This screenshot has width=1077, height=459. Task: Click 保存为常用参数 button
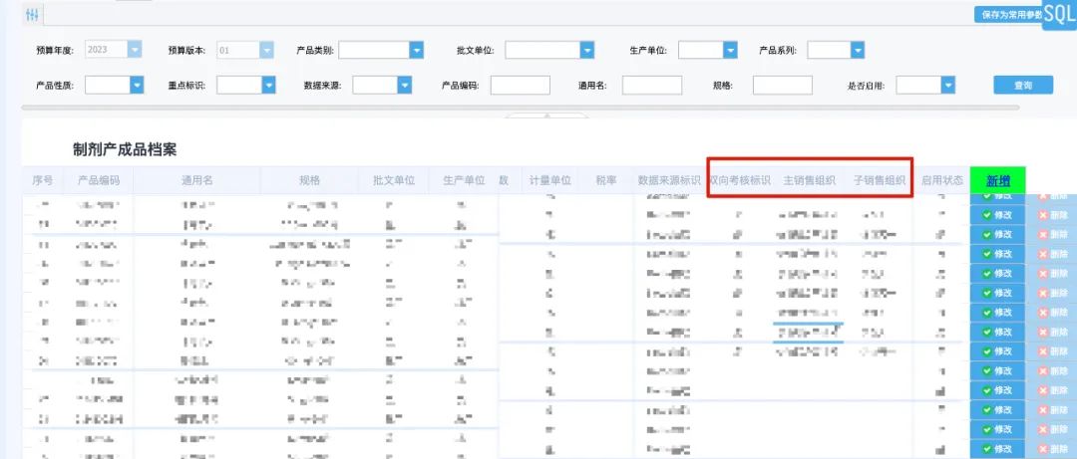(x=1010, y=14)
